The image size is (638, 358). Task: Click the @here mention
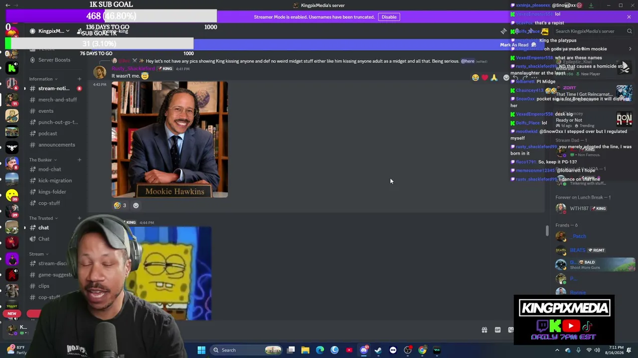pyautogui.click(x=468, y=61)
